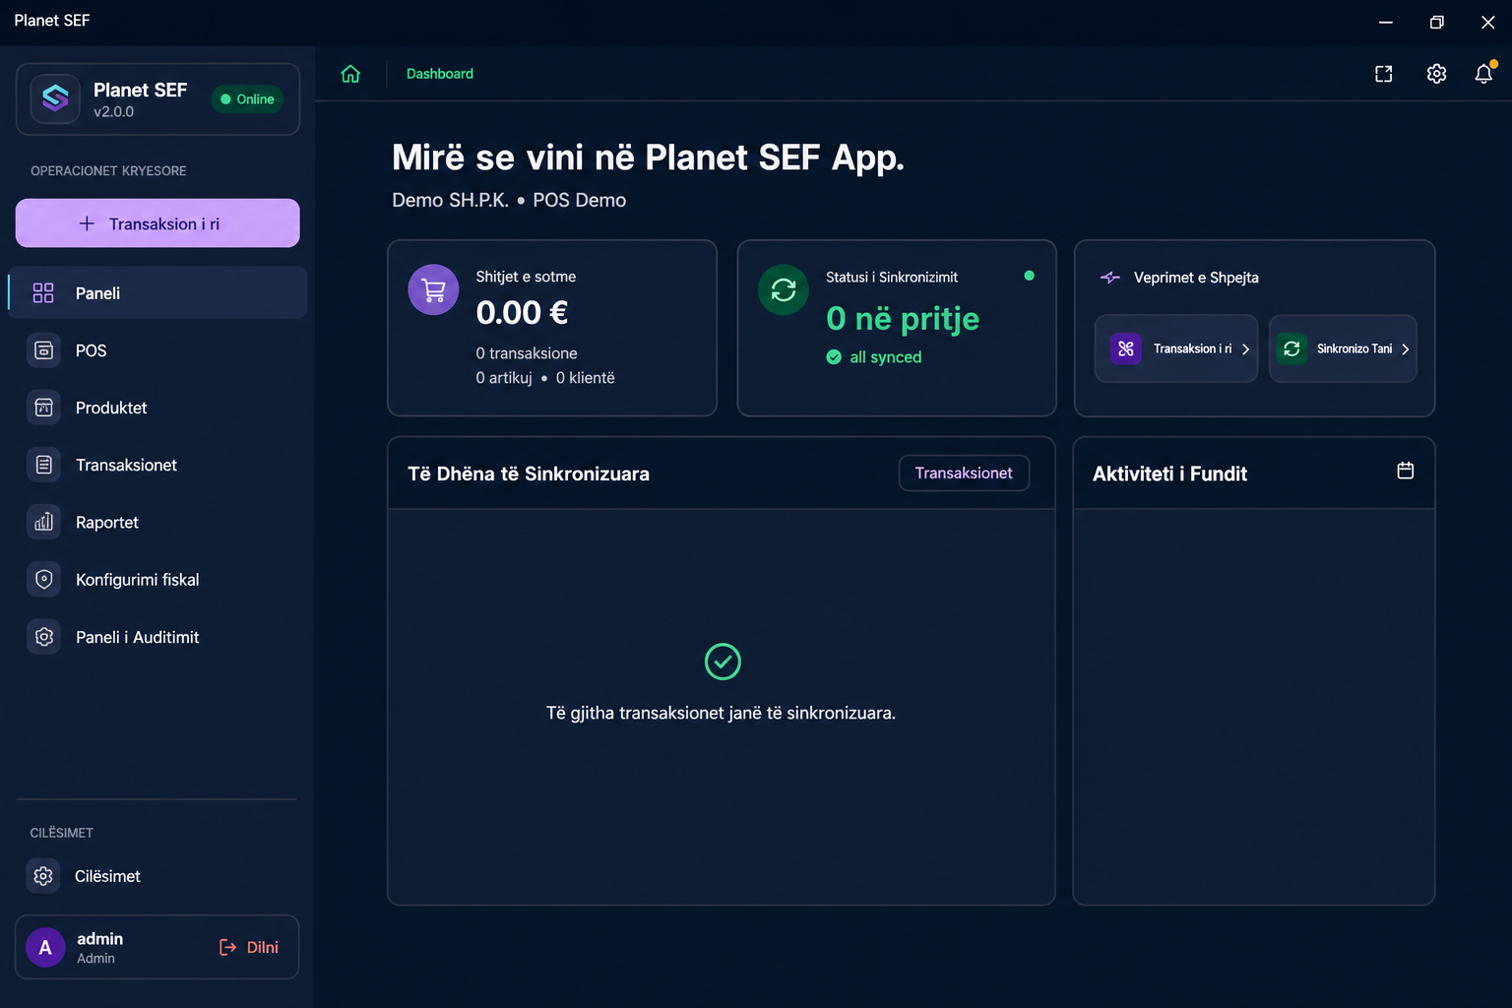Viewport: 1512px width, 1008px height.
Task: Click the Paneli grid icon in the sidebar
Action: point(43,293)
